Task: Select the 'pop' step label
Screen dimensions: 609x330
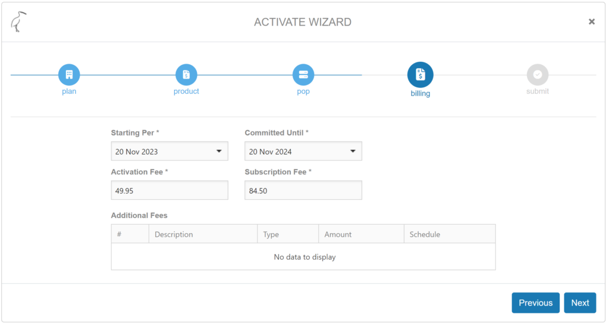Action: pos(303,92)
